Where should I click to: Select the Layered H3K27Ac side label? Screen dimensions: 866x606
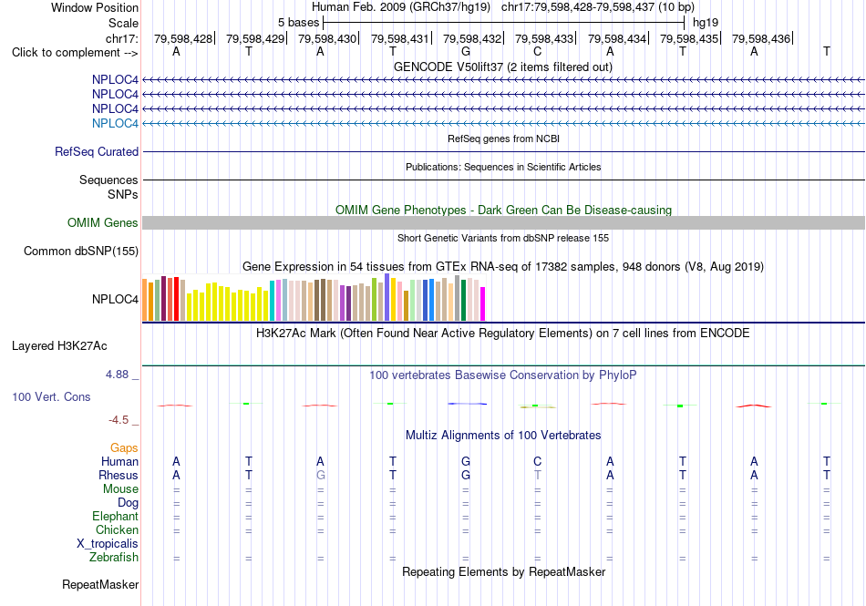[x=59, y=346]
